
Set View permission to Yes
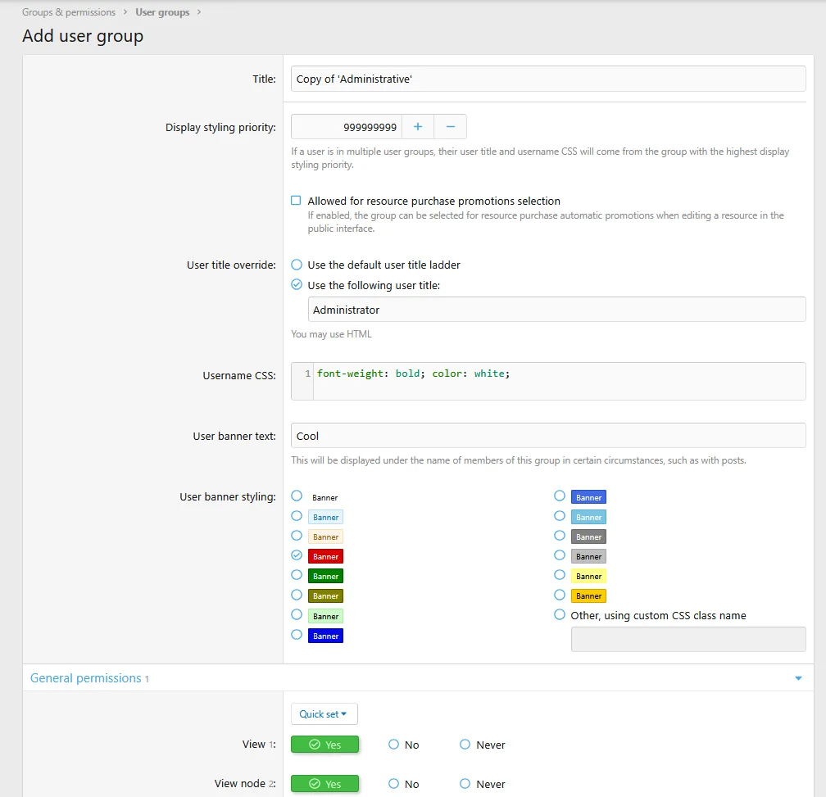coord(324,745)
